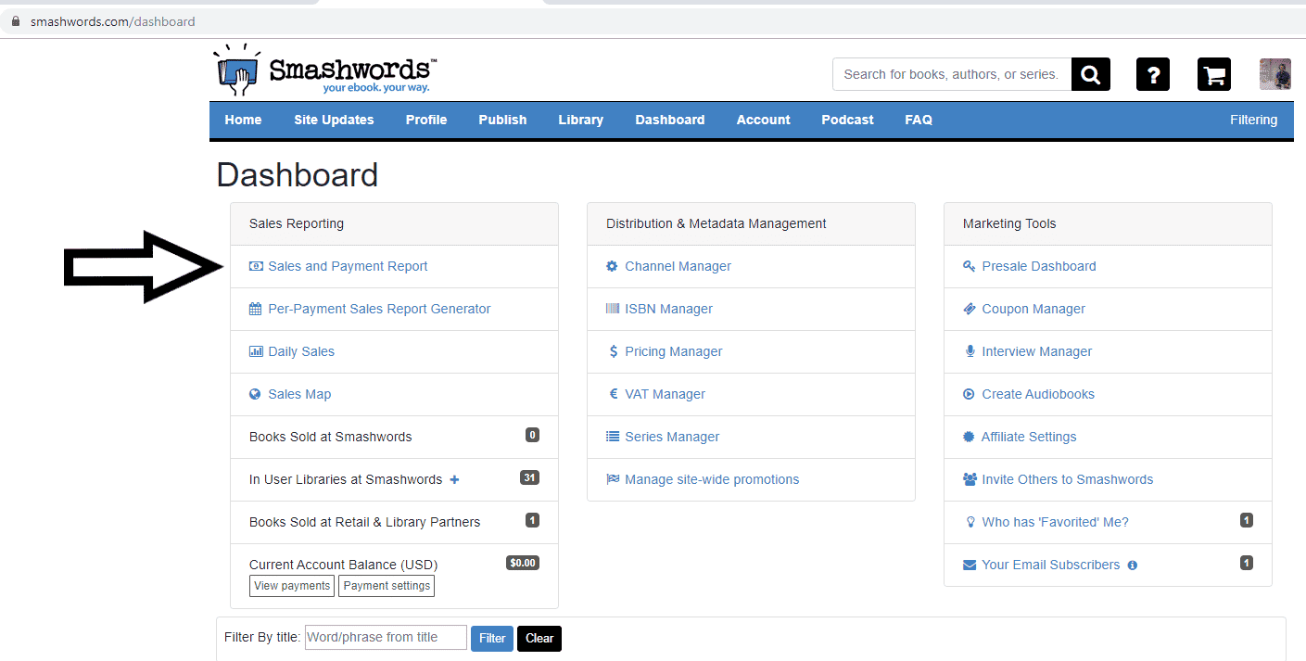1306x661 pixels.
Task: Click the Series Manager list icon
Action: coord(613,437)
